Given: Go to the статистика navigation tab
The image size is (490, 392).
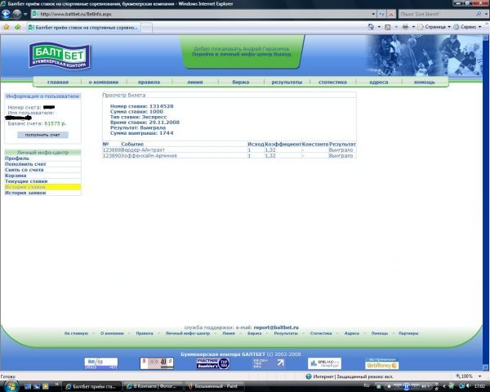Looking at the screenshot, I should (332, 82).
